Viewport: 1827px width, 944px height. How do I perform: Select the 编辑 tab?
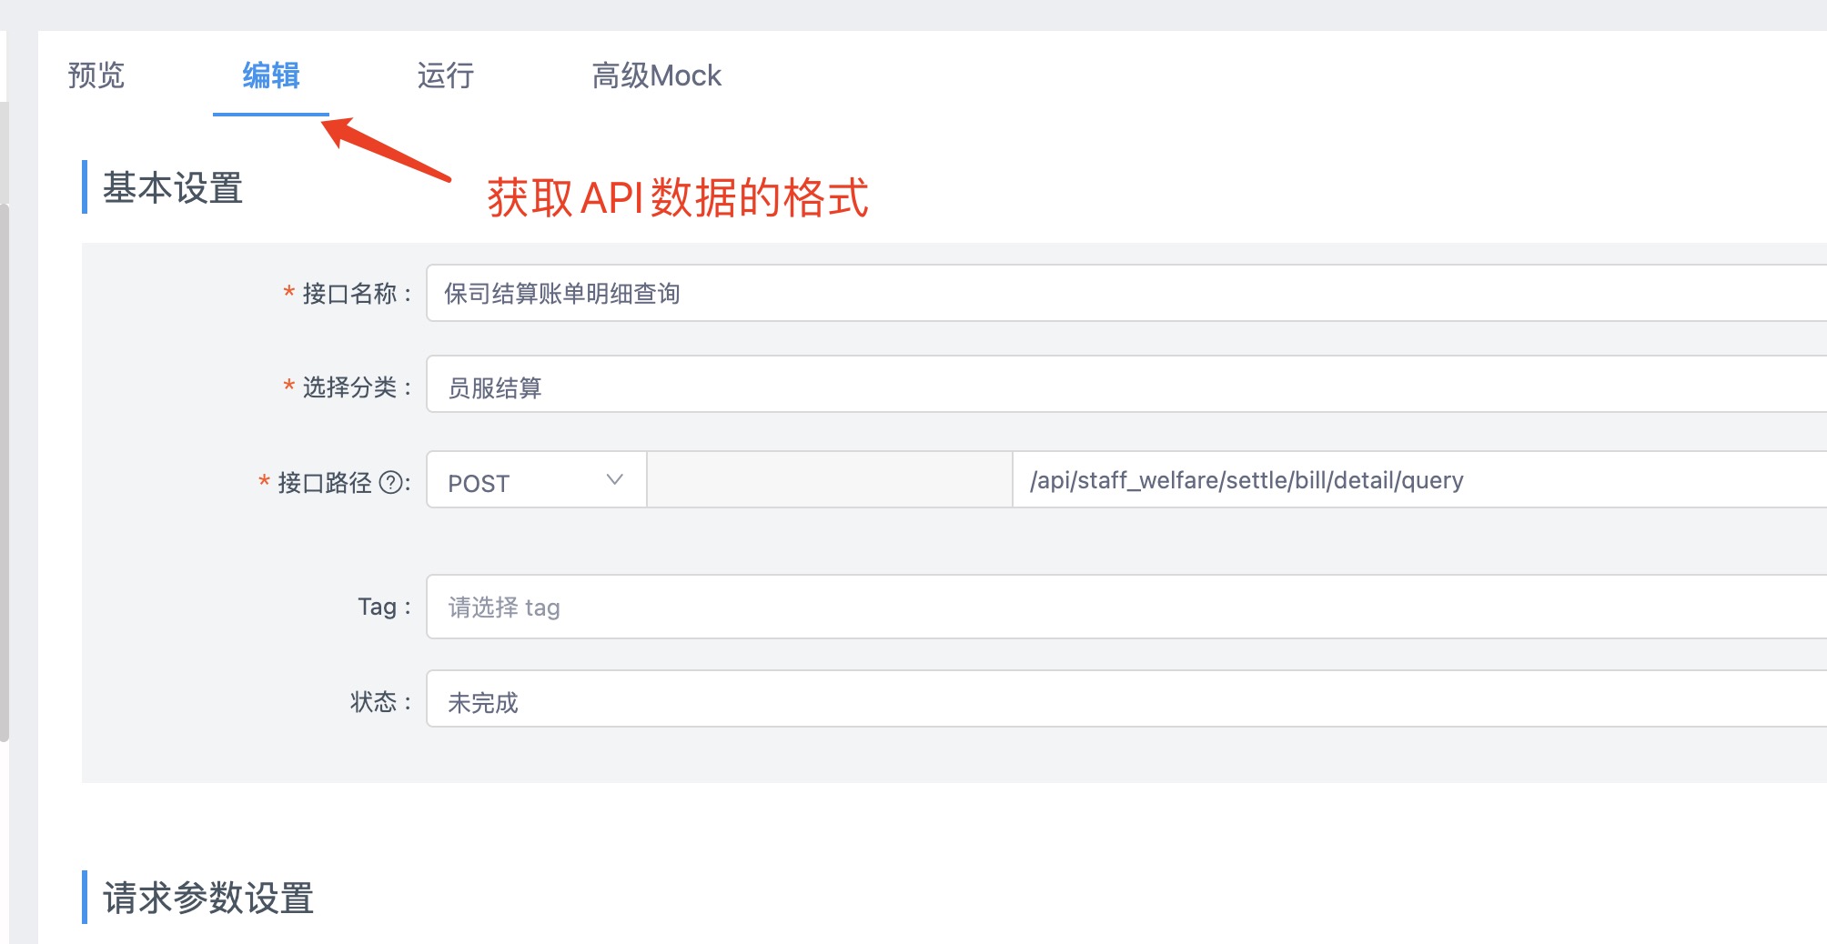pos(271,75)
